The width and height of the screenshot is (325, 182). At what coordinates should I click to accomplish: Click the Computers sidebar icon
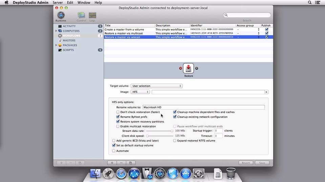pos(60,31)
